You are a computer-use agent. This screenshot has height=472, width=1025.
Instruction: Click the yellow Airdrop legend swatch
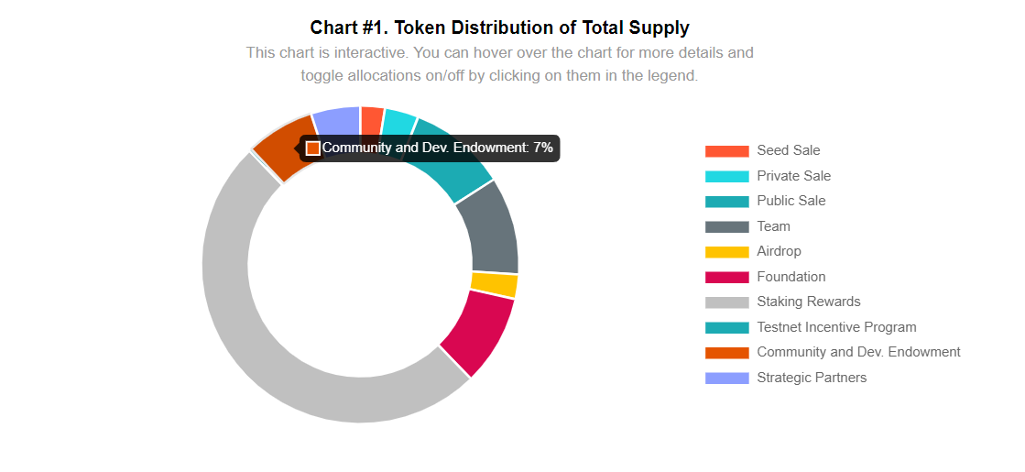[x=727, y=252]
